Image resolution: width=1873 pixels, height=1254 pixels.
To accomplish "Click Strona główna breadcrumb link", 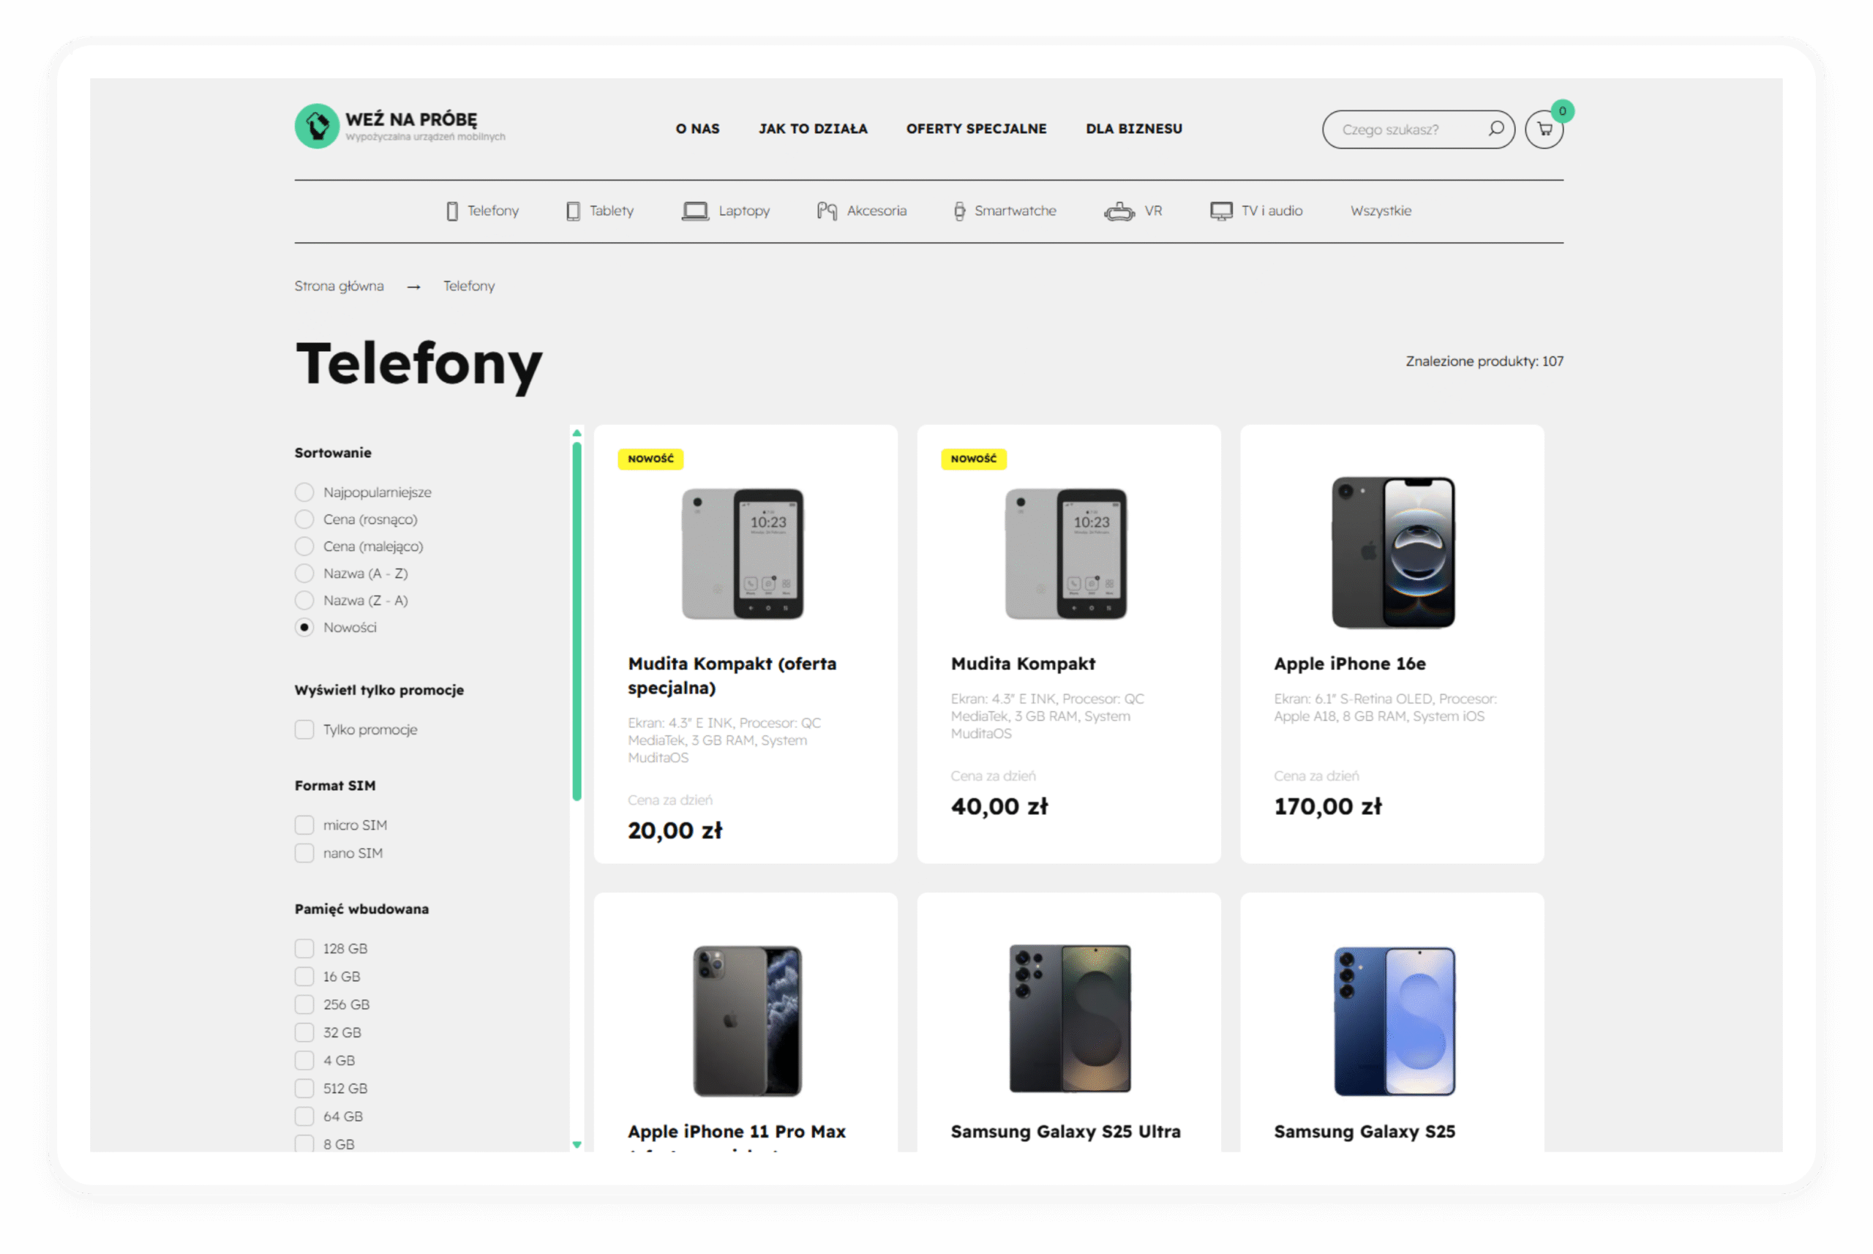I will click(339, 286).
